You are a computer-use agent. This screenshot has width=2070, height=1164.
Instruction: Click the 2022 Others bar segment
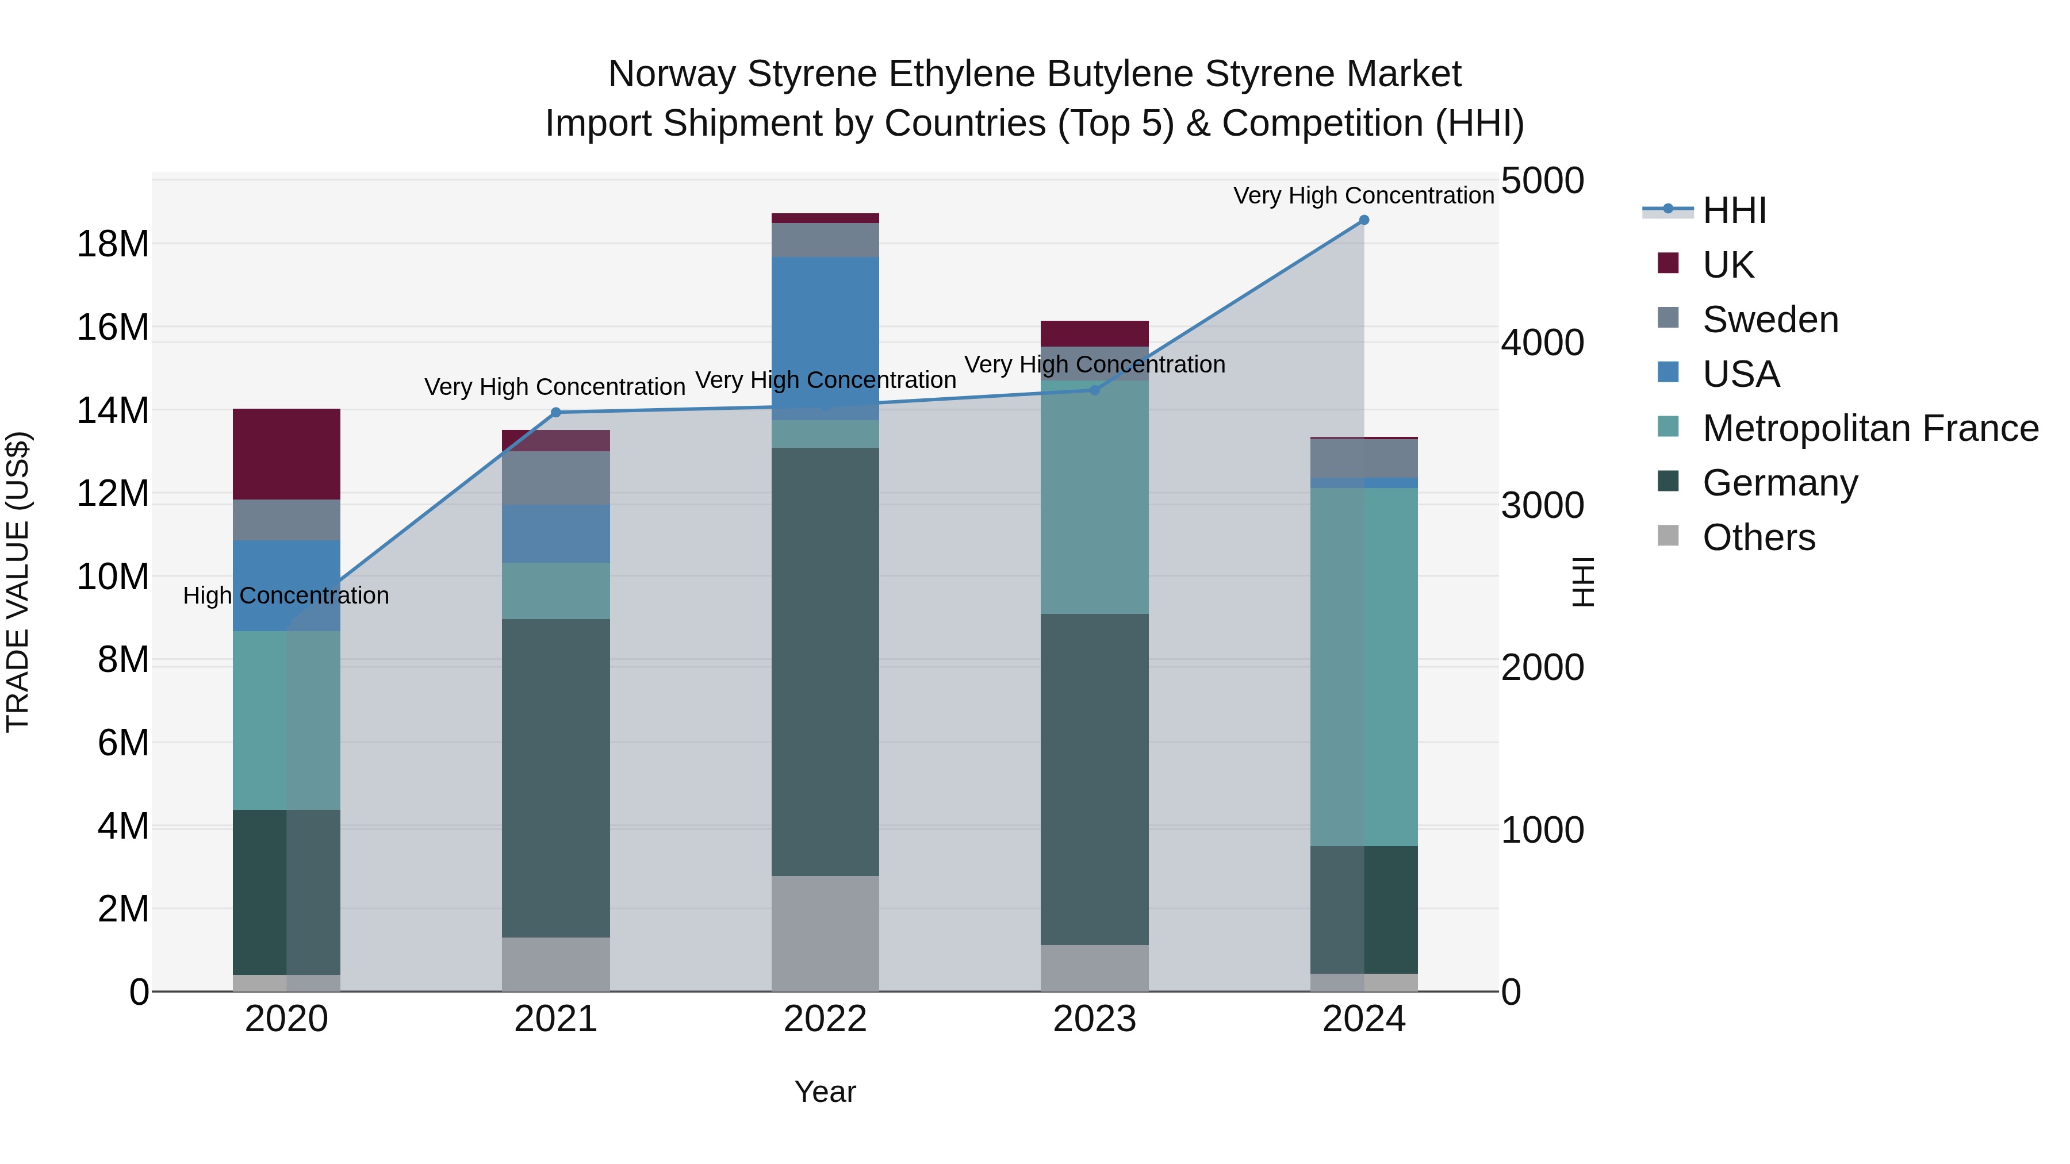(825, 934)
